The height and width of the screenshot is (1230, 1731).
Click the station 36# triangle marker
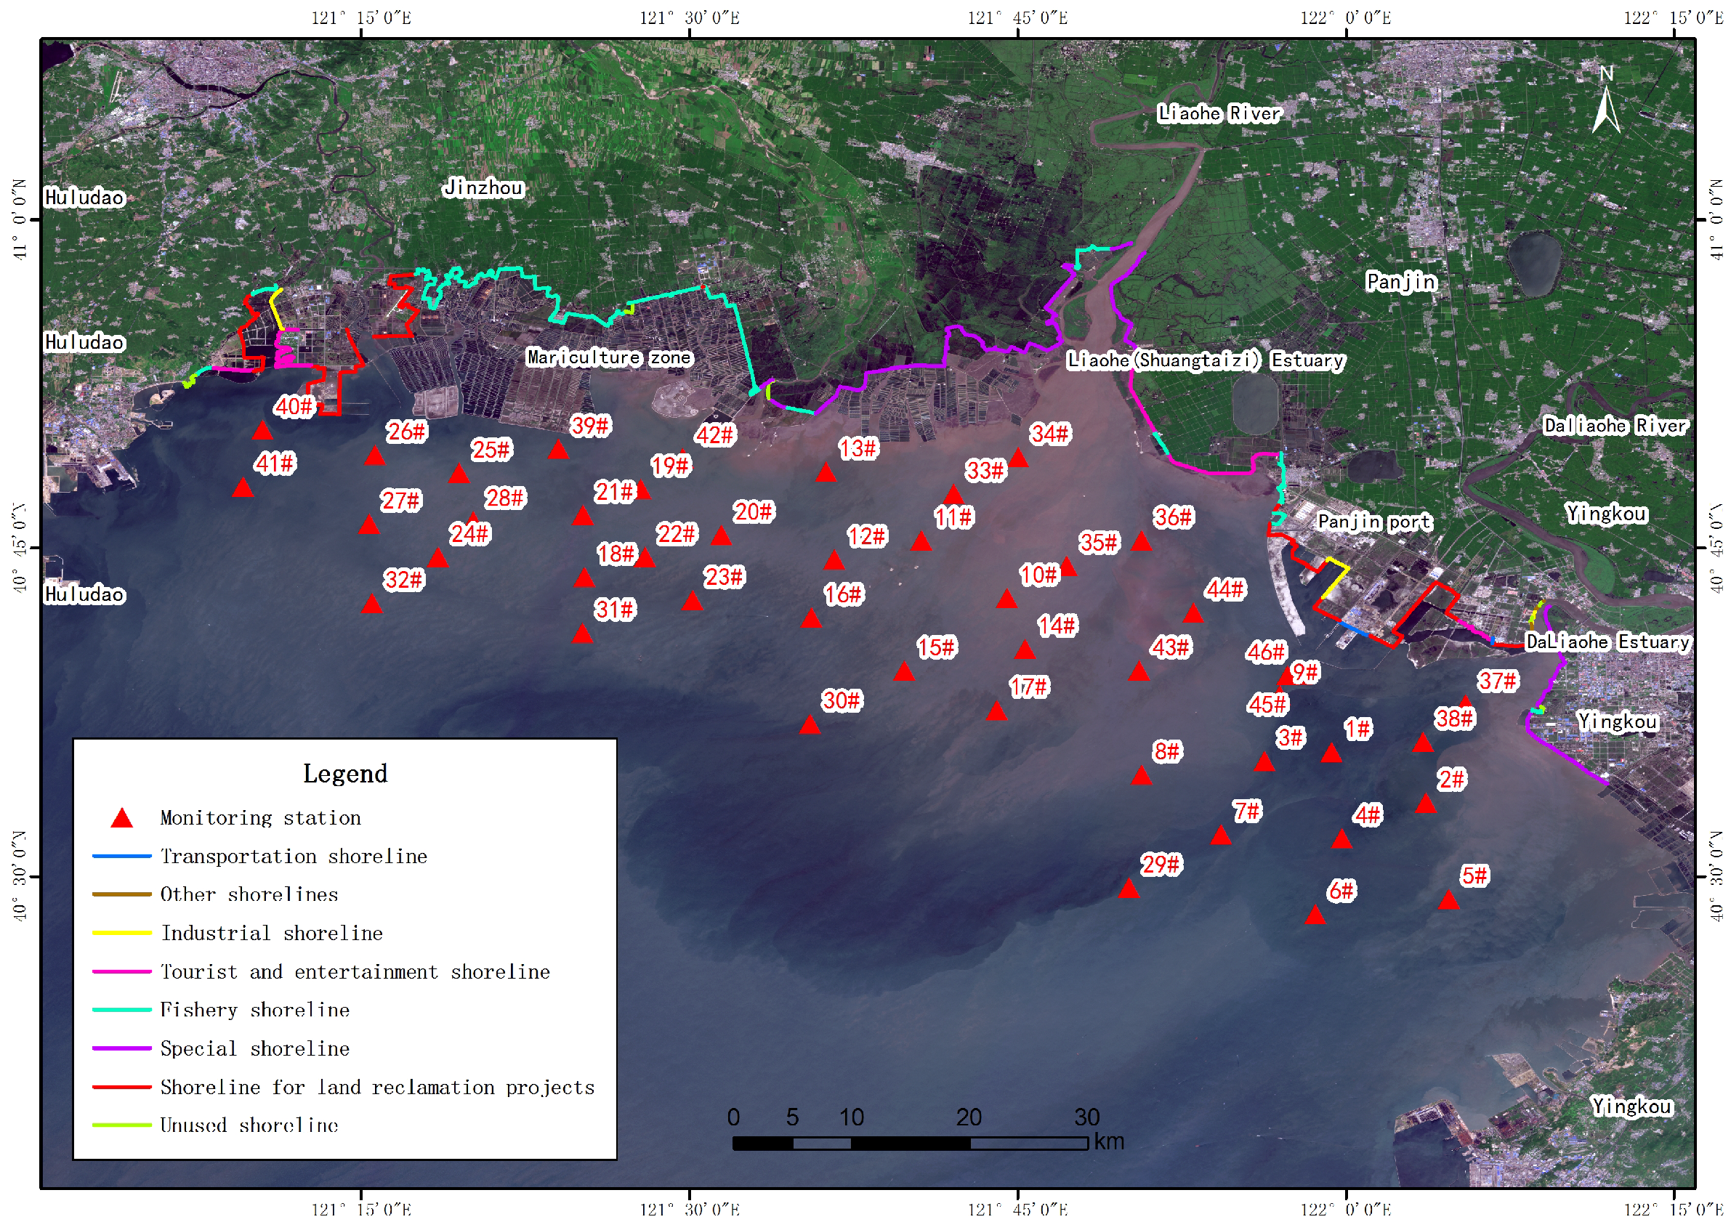1141,542
